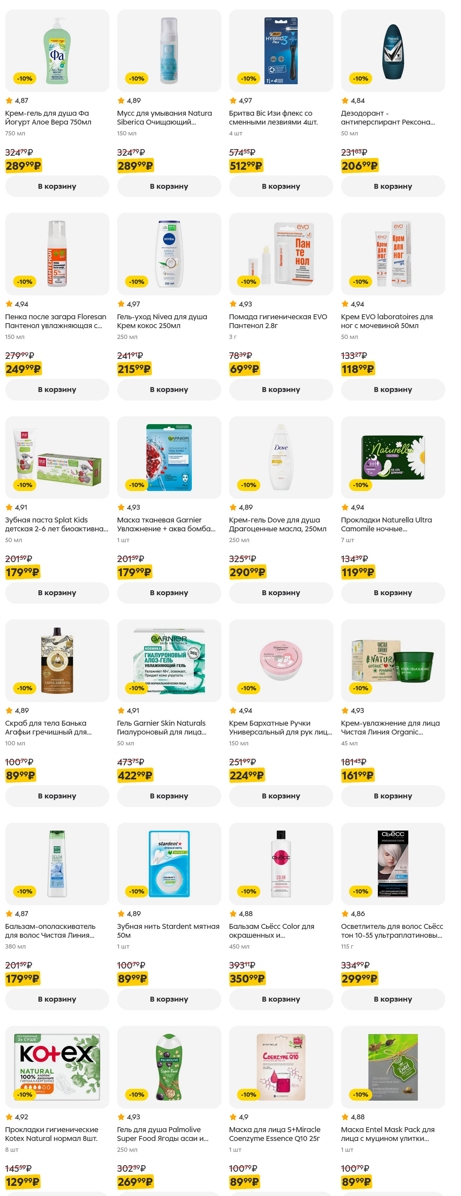
Task: Click the Coenzyme Q10 mask image
Action: tap(281, 1067)
